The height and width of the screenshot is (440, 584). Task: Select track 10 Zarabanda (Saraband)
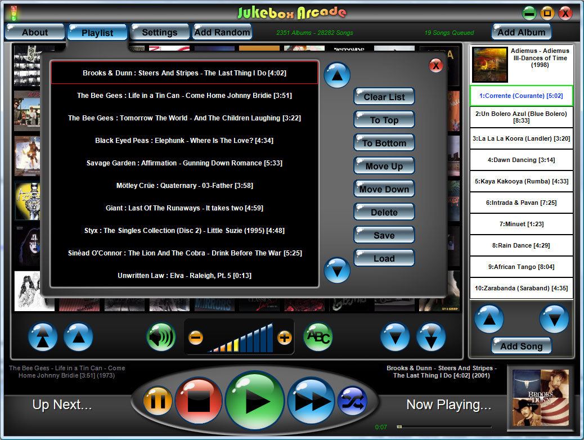click(x=521, y=289)
